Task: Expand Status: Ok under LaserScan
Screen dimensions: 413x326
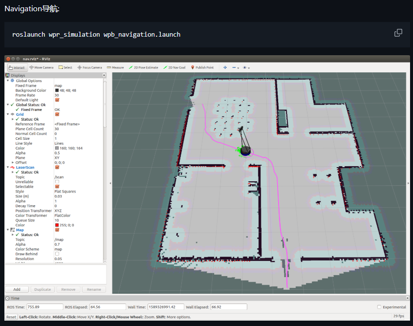Action: click(13, 172)
